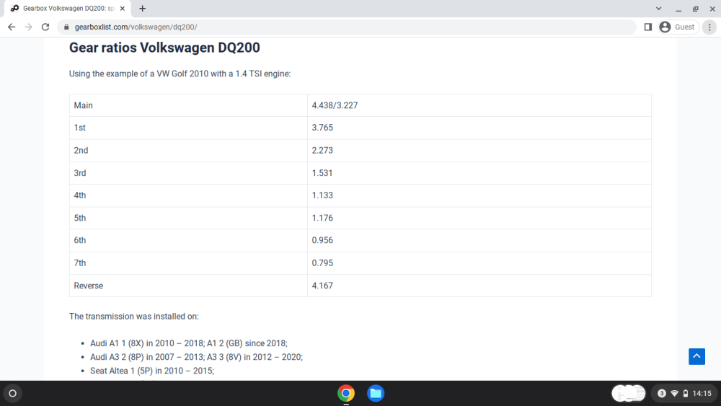Viewport: 721px width, 406px height.
Task: Open the ChromeOS launcher
Action: point(13,394)
